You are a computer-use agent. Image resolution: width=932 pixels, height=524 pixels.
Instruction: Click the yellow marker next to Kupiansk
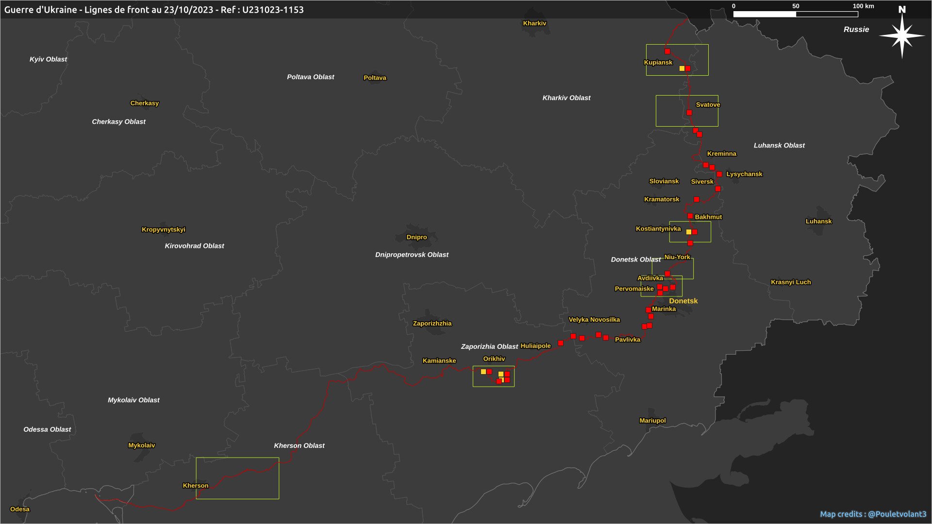(682, 68)
